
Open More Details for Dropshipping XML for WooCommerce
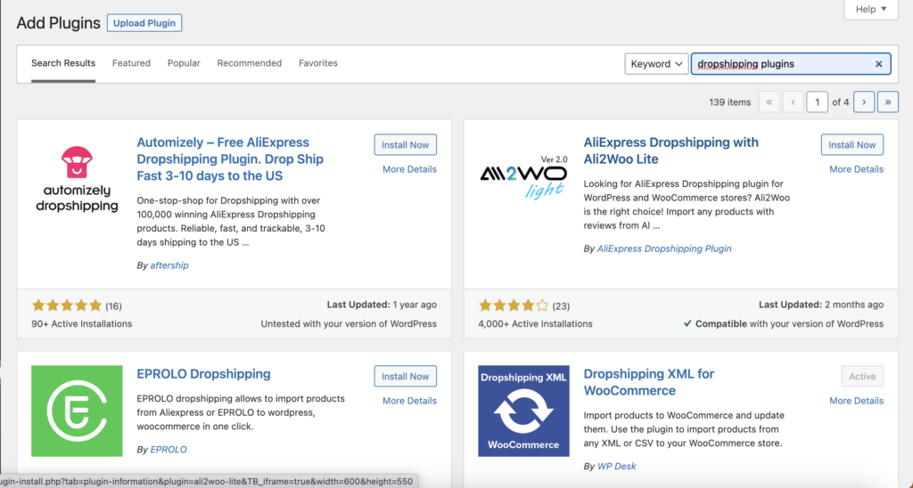click(x=856, y=401)
